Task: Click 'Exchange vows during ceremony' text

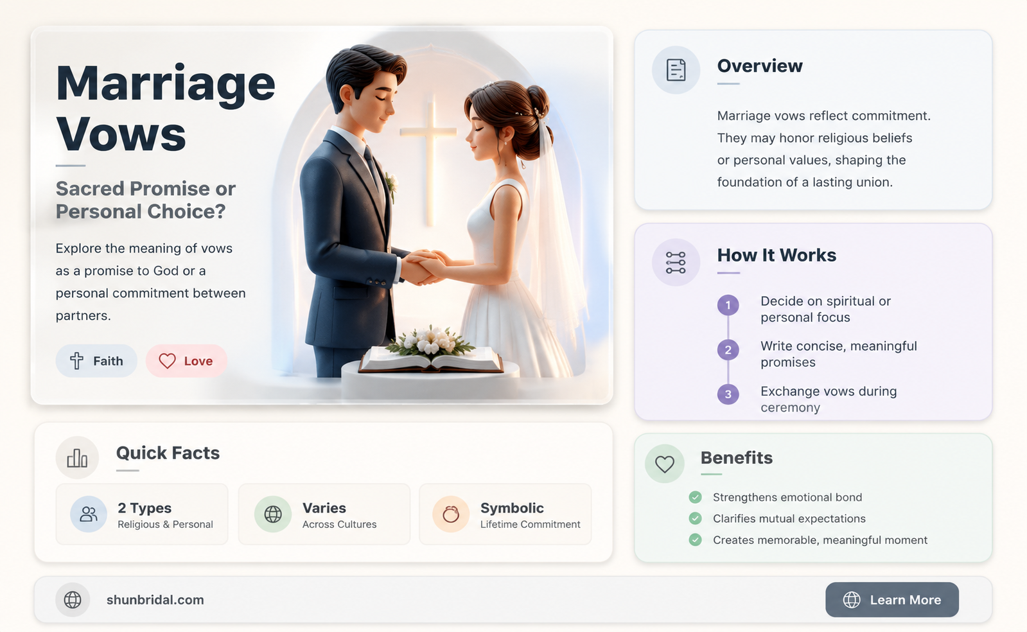Action: point(829,399)
